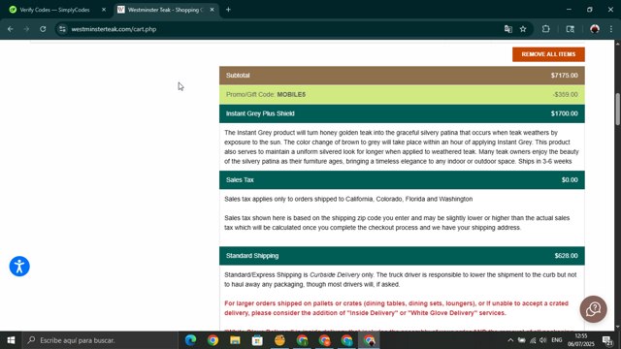Open the notifications center icon
621x349 pixels.
click(x=607, y=340)
